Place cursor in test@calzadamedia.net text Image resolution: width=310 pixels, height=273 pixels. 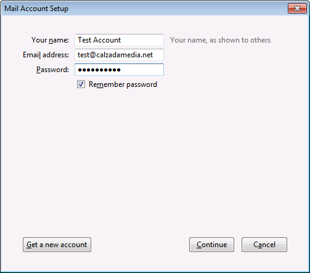pyautogui.click(x=115, y=55)
